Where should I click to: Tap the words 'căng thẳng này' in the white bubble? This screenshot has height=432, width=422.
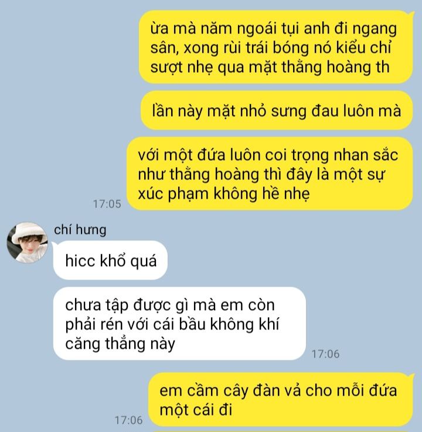click(120, 344)
